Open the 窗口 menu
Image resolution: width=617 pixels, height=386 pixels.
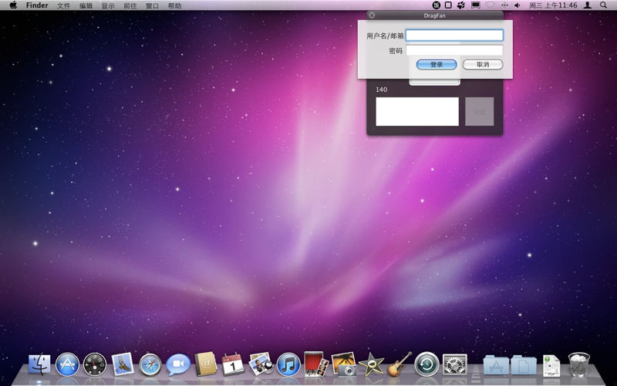pos(152,5)
